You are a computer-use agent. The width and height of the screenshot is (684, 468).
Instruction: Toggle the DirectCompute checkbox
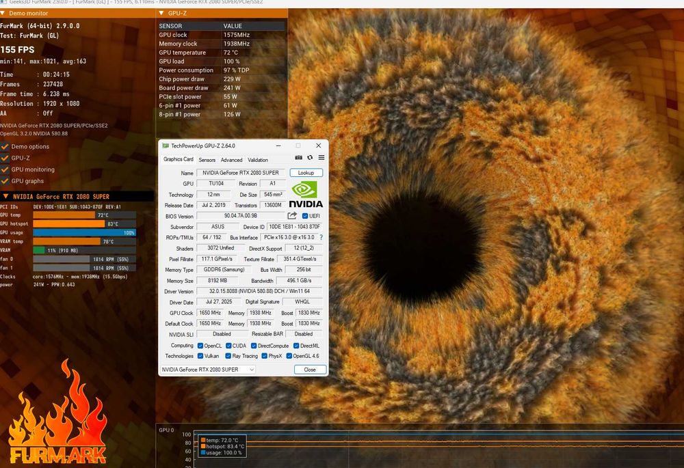254,346
